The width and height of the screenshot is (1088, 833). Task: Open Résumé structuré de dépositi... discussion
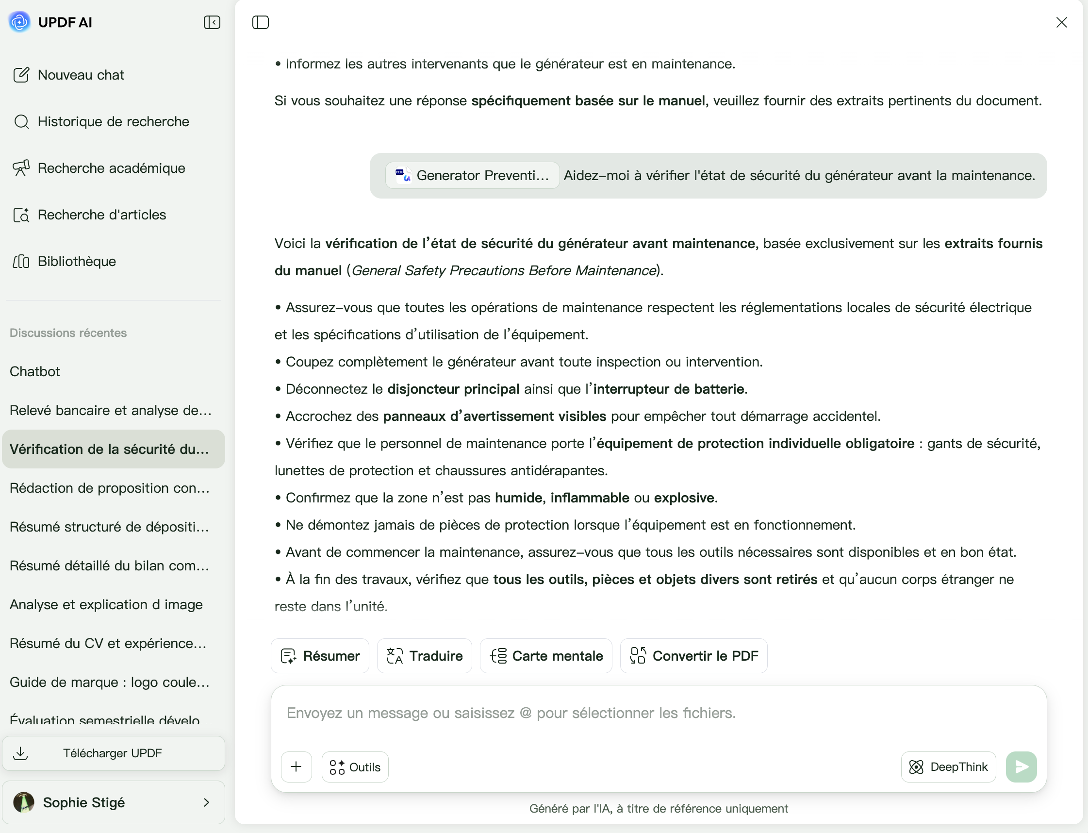113,527
